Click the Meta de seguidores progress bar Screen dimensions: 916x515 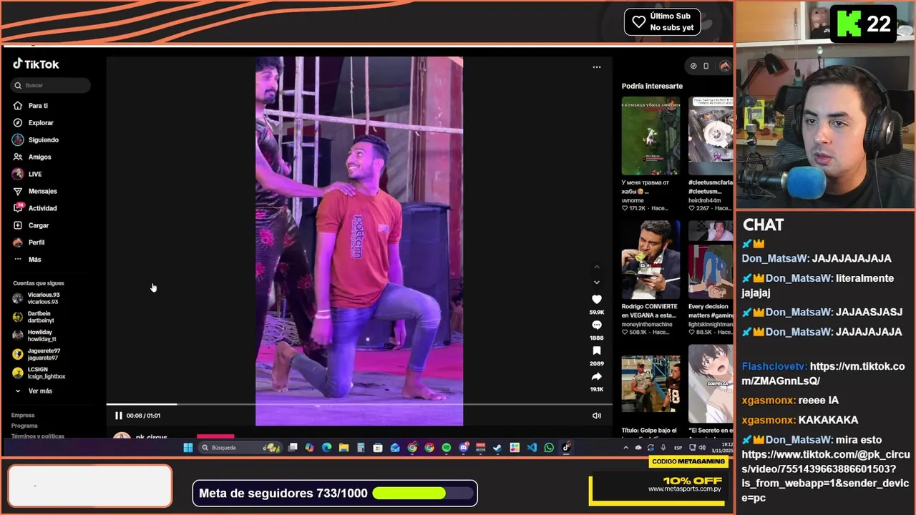[x=424, y=494]
